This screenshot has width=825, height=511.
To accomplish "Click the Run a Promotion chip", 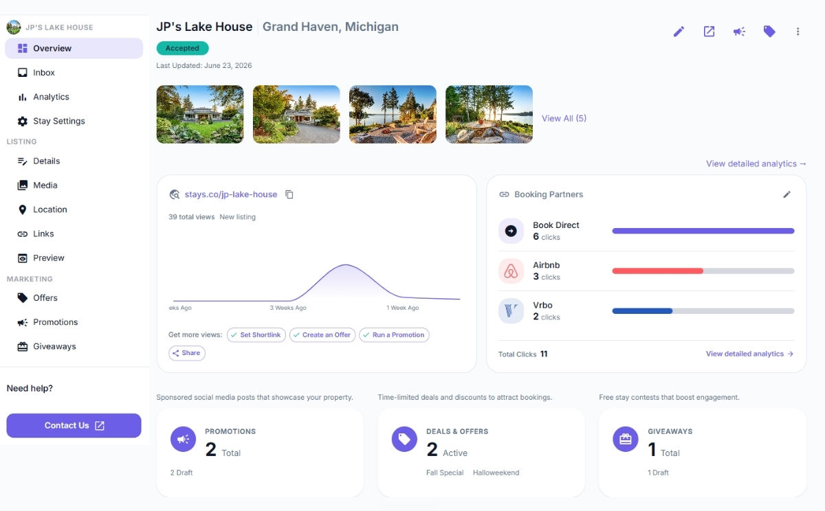I will click(394, 335).
